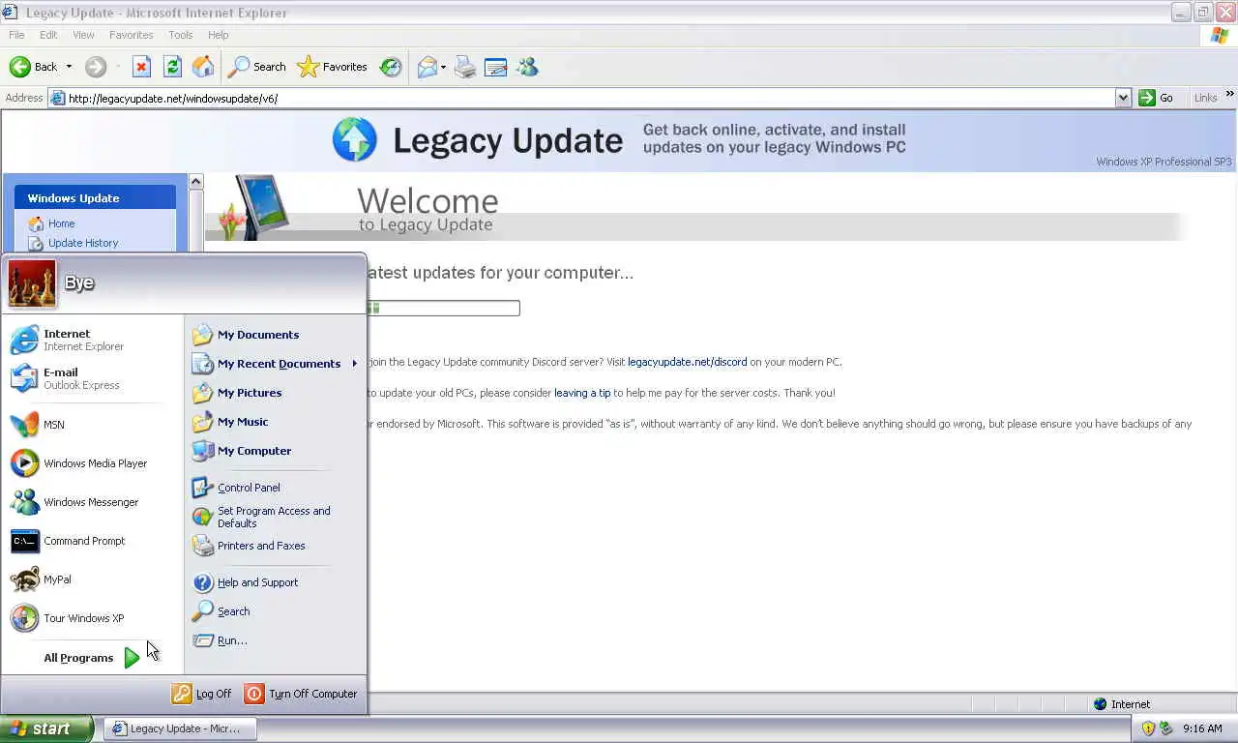Open My Documents folder
The image size is (1238, 743).
[x=275, y=335]
